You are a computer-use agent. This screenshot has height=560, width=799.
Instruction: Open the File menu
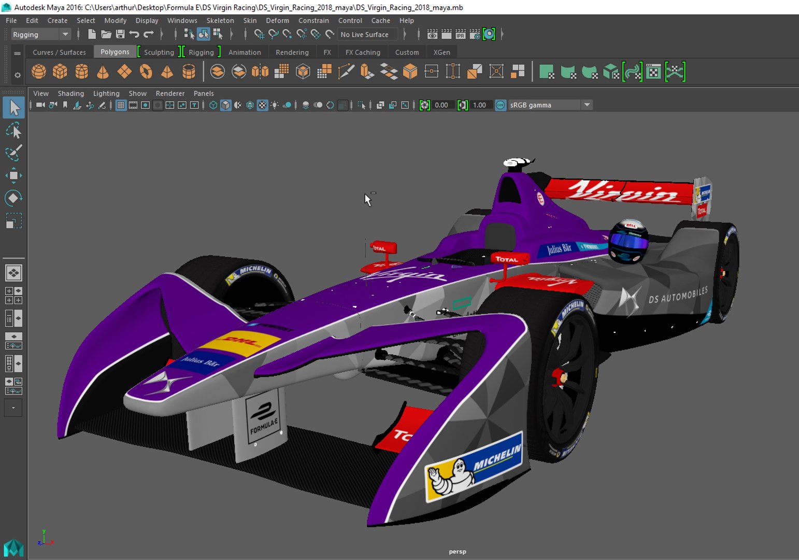click(x=11, y=20)
